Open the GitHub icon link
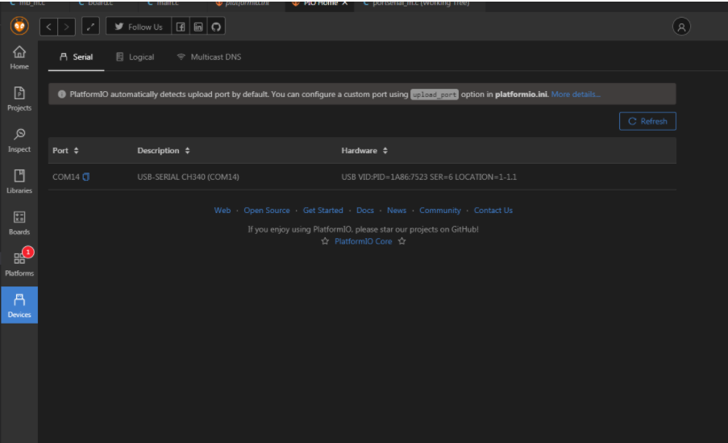Viewport: 728px width, 443px height. (x=216, y=27)
